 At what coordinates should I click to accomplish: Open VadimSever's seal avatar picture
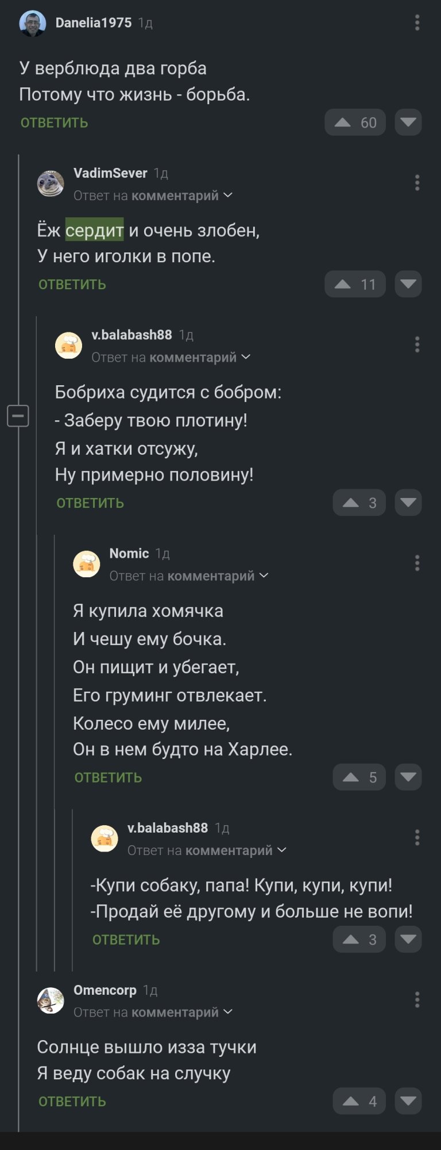point(51,183)
